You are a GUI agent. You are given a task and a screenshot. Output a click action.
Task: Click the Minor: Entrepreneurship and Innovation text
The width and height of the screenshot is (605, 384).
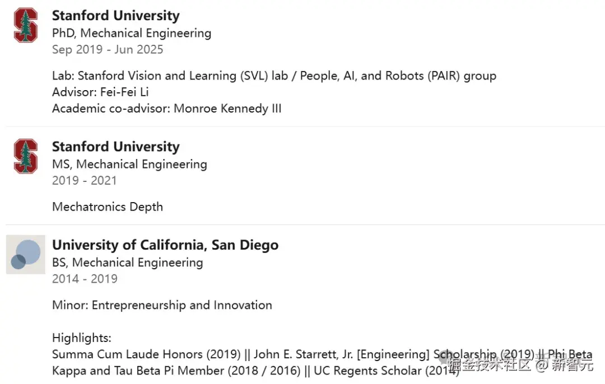pos(162,305)
